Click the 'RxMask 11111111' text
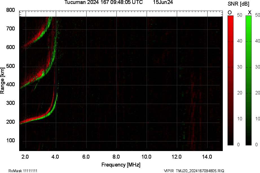 click(x=23, y=171)
